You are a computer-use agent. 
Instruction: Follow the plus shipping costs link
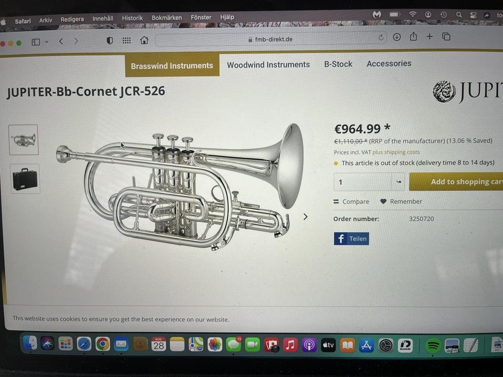click(396, 152)
